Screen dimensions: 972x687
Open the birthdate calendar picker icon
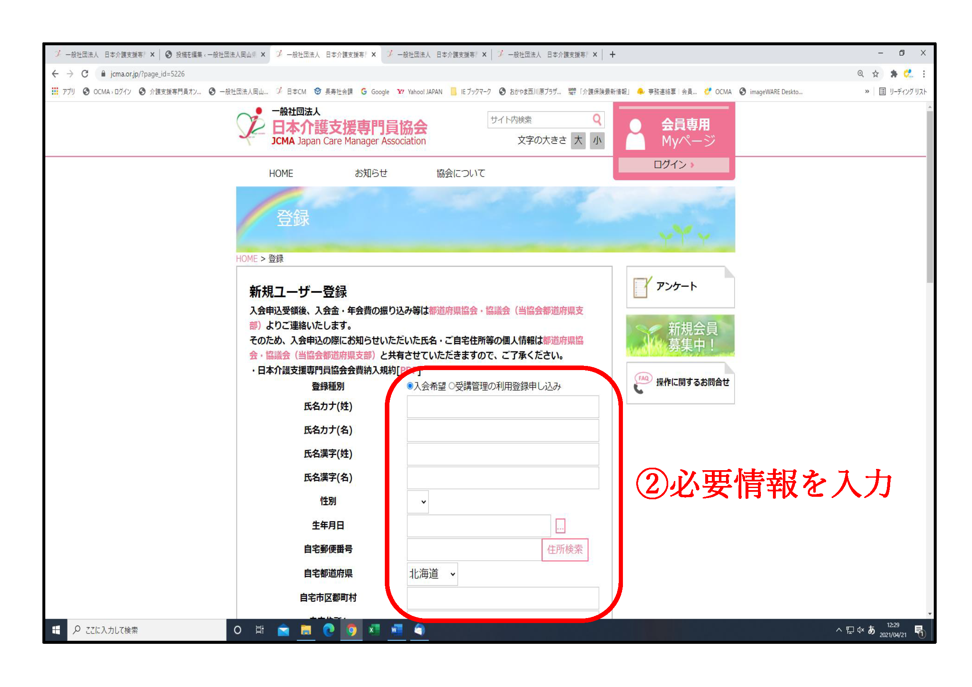(x=560, y=526)
